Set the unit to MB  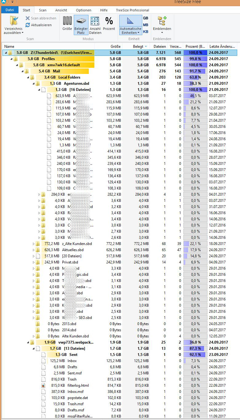pos(146,25)
